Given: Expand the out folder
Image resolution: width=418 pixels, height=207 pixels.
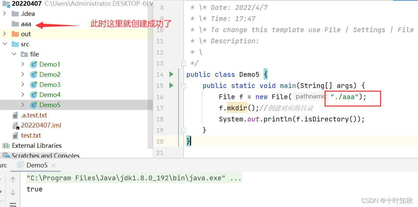Looking at the screenshot, I should [x=4, y=34].
